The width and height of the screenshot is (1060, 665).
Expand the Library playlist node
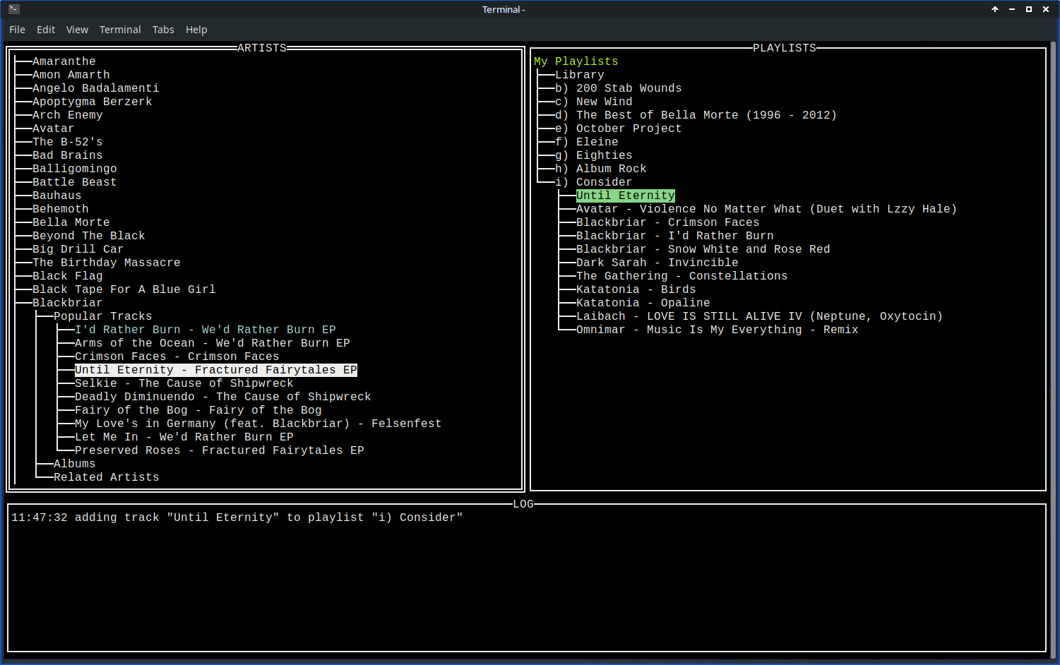(579, 75)
